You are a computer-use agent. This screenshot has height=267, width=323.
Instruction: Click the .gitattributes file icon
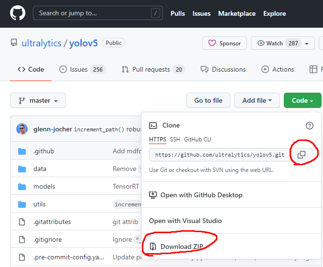[22, 222]
